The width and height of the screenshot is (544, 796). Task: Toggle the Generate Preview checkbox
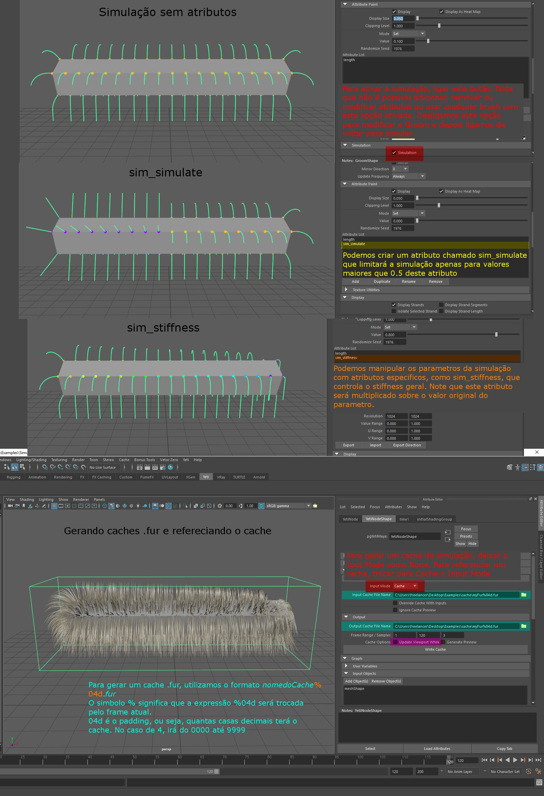click(443, 642)
